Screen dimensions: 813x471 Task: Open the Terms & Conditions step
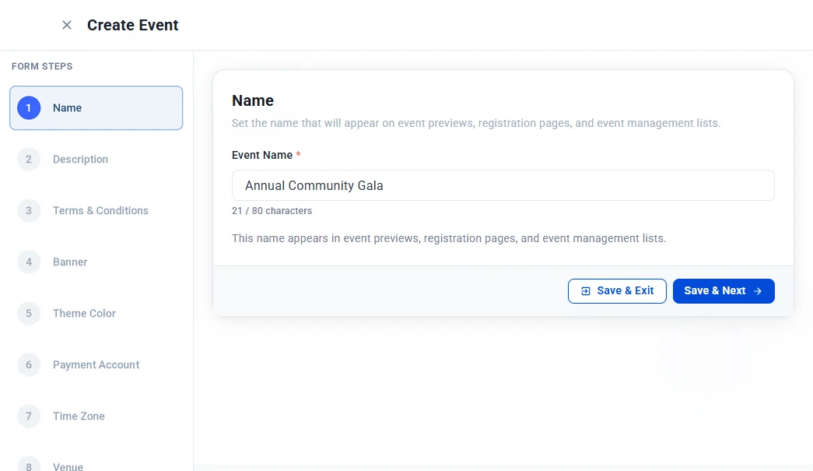[x=96, y=211]
